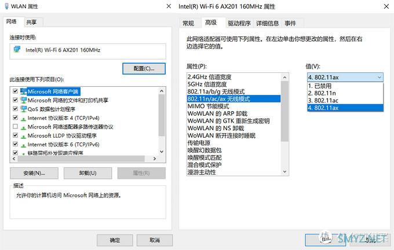This screenshot has width=394, height=250.
Task: Open the 常规 tab in adapter properties
Action: coord(188,23)
